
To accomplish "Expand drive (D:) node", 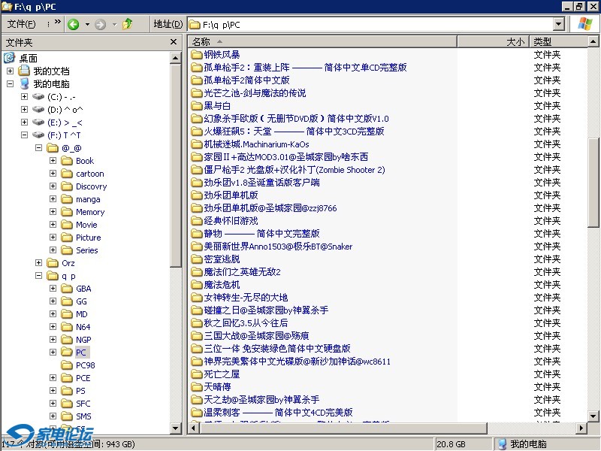I will point(24,109).
